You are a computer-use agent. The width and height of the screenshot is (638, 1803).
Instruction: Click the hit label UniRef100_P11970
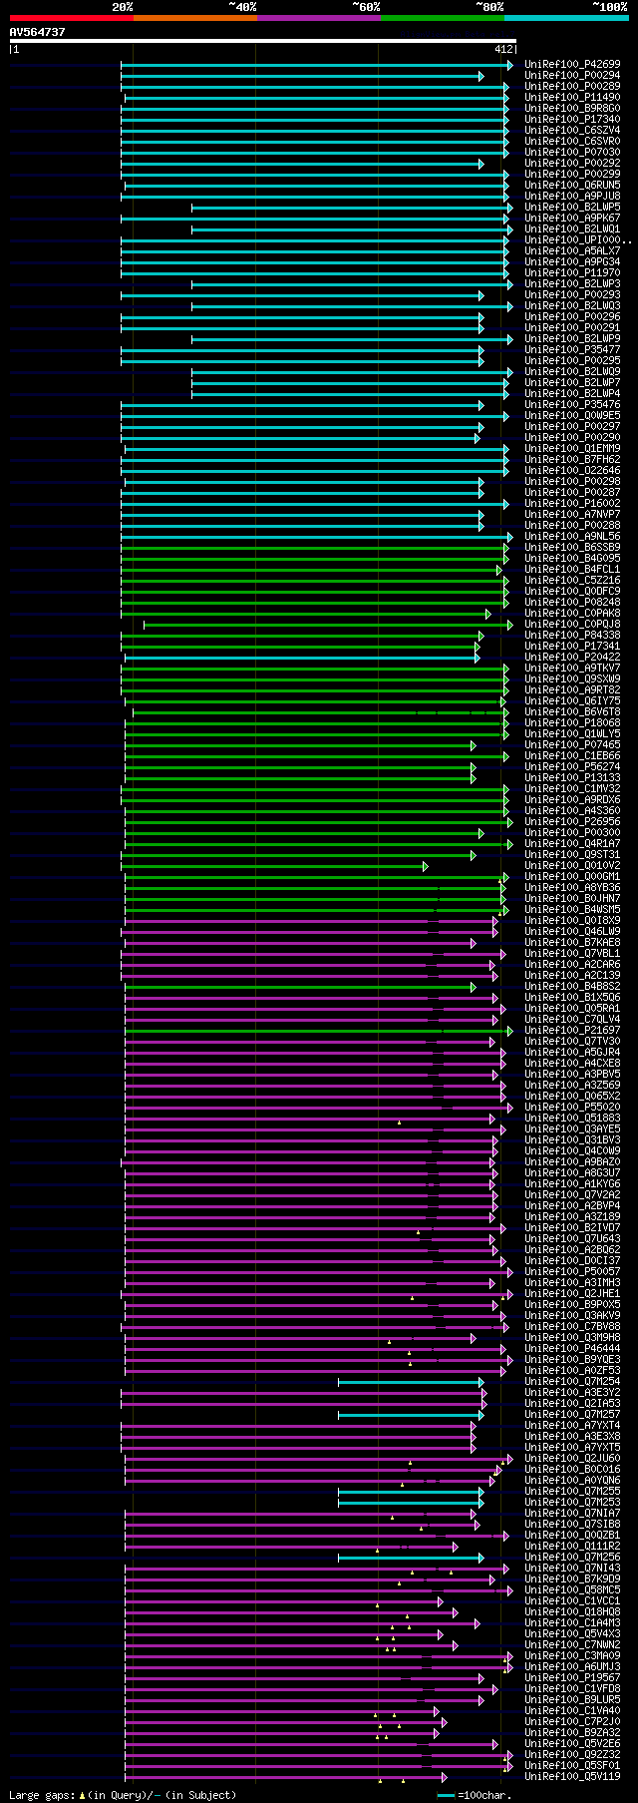point(572,273)
